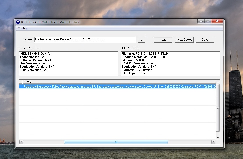Screen dimensions: 243x159
Task: Click 'Bootloader Version' in File Properties
Action: [x=139, y=67]
